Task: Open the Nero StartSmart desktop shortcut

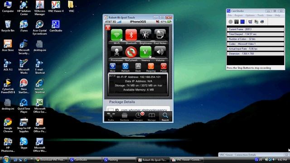Action: [24, 86]
